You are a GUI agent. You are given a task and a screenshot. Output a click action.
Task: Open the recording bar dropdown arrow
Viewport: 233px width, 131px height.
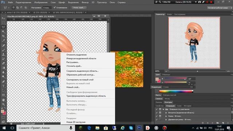point(196,2)
